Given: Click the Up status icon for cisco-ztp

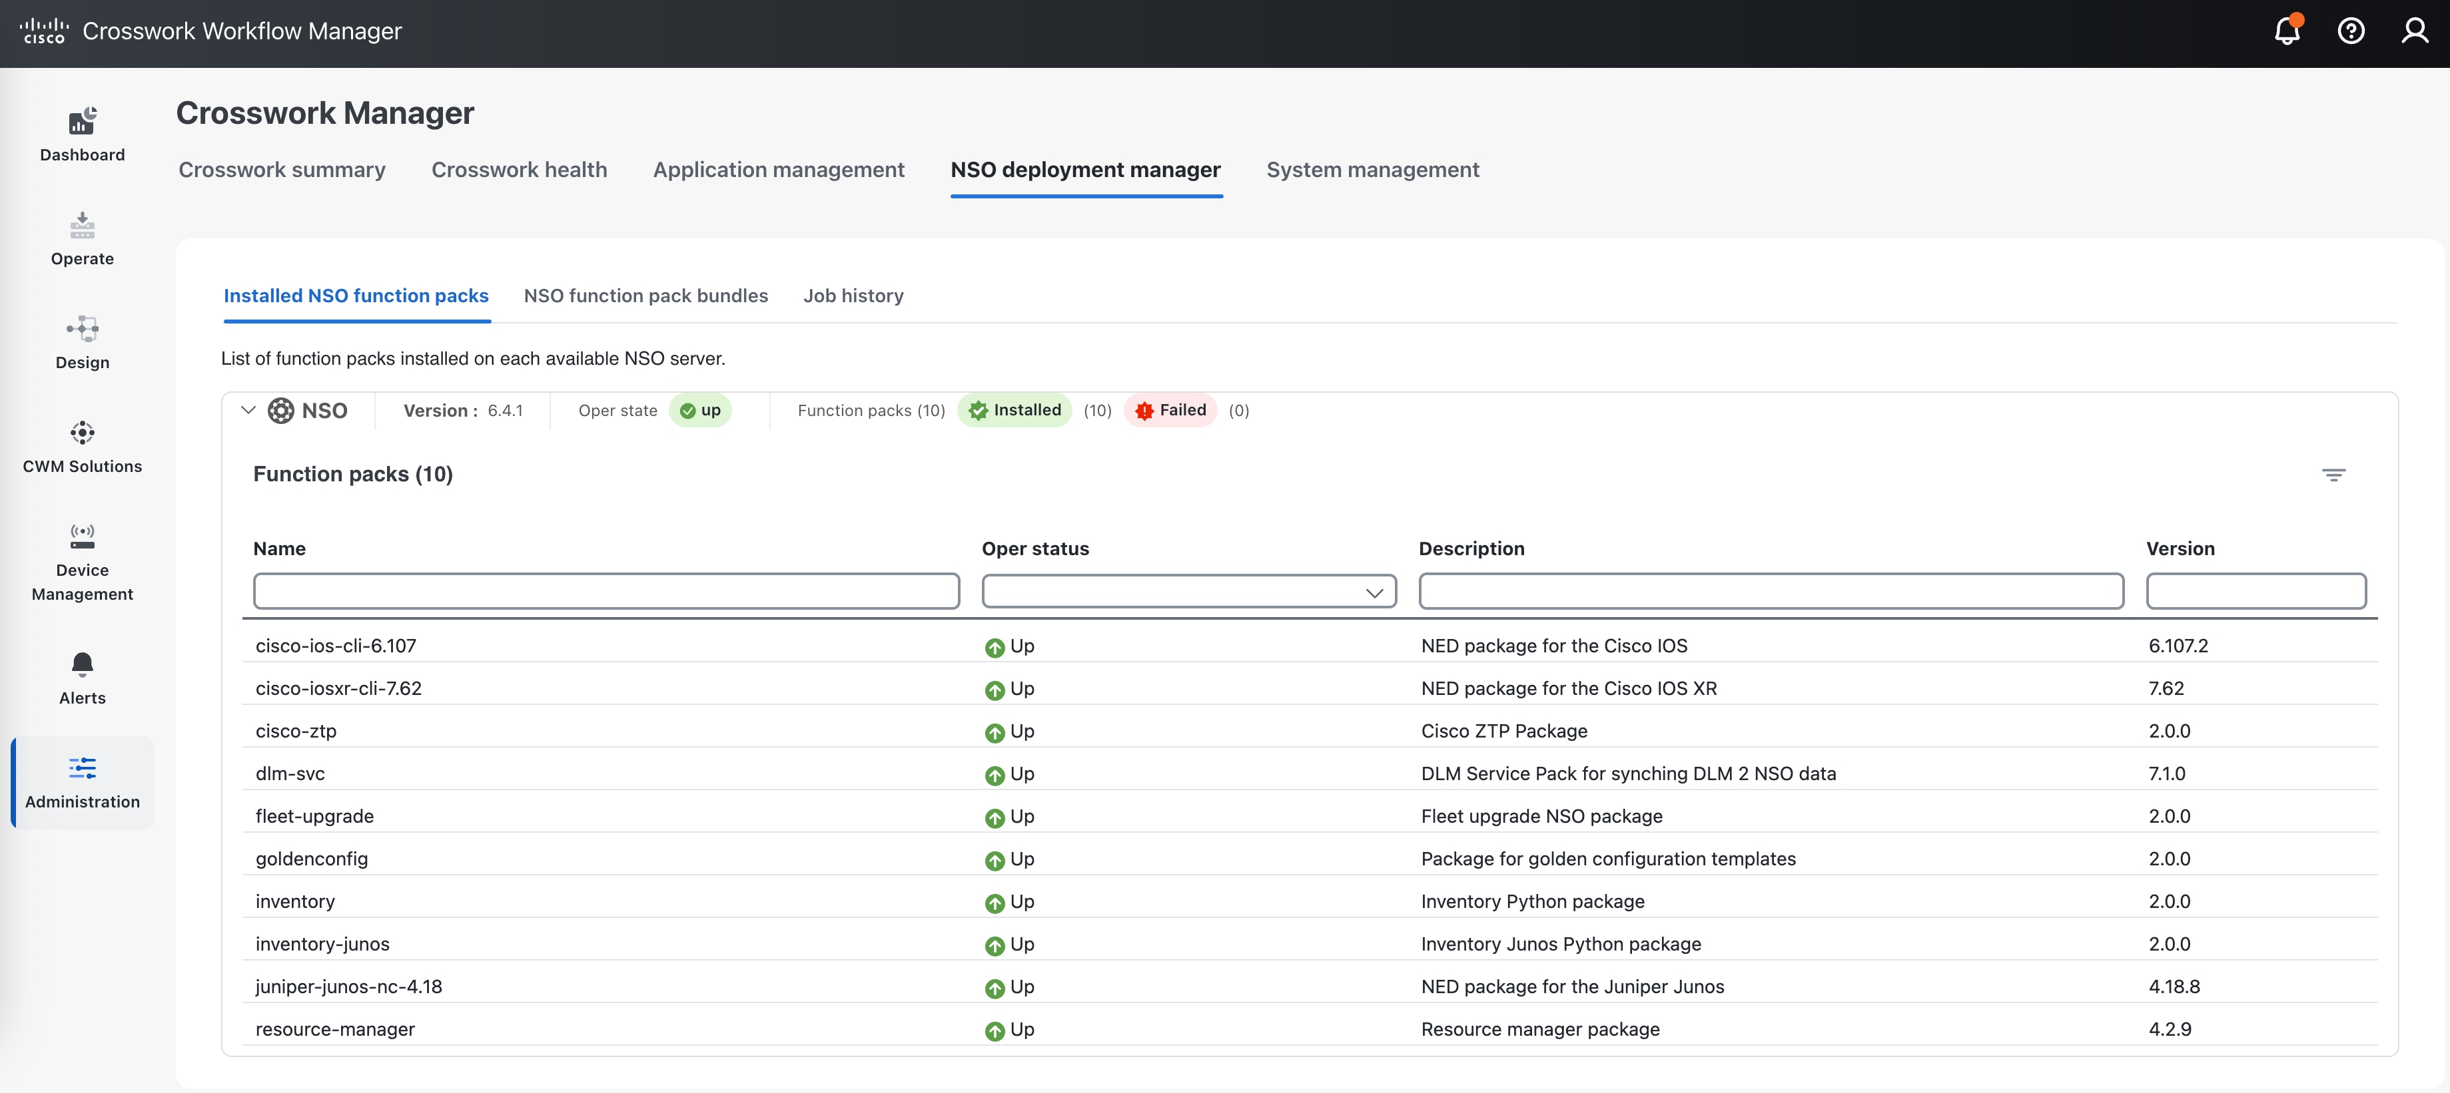Looking at the screenshot, I should coord(995,733).
